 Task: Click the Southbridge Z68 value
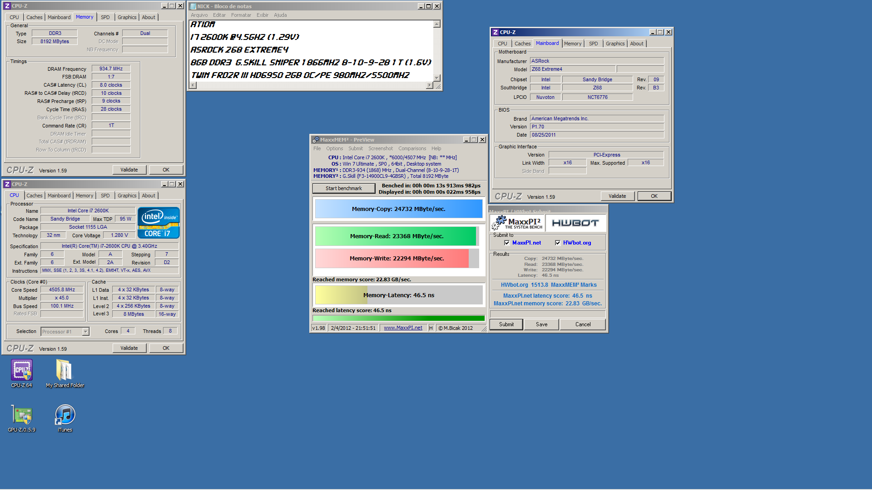[x=597, y=88]
